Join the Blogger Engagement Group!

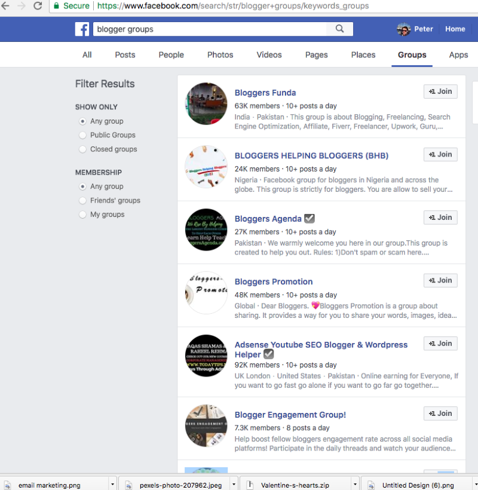[x=440, y=414]
